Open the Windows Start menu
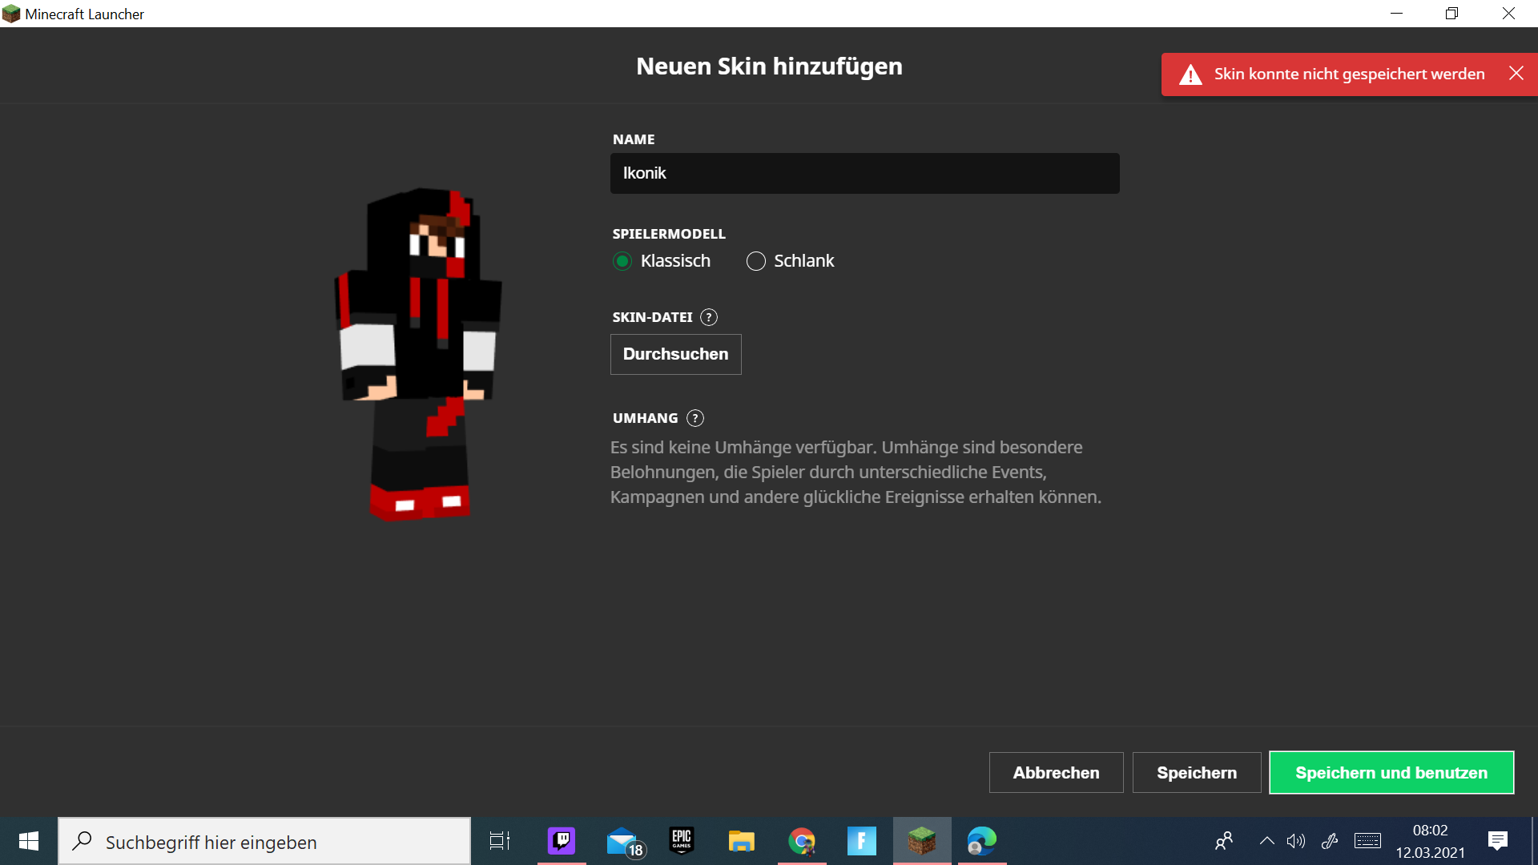 tap(29, 841)
